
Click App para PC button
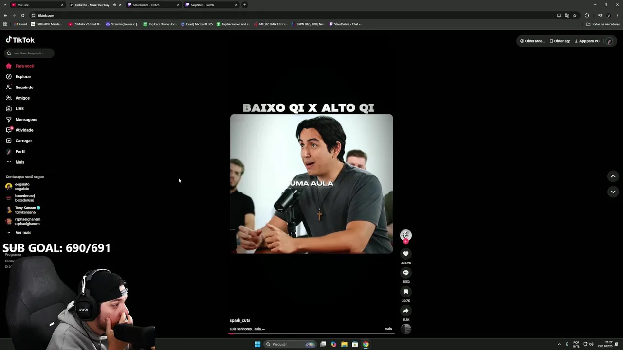[x=587, y=41]
